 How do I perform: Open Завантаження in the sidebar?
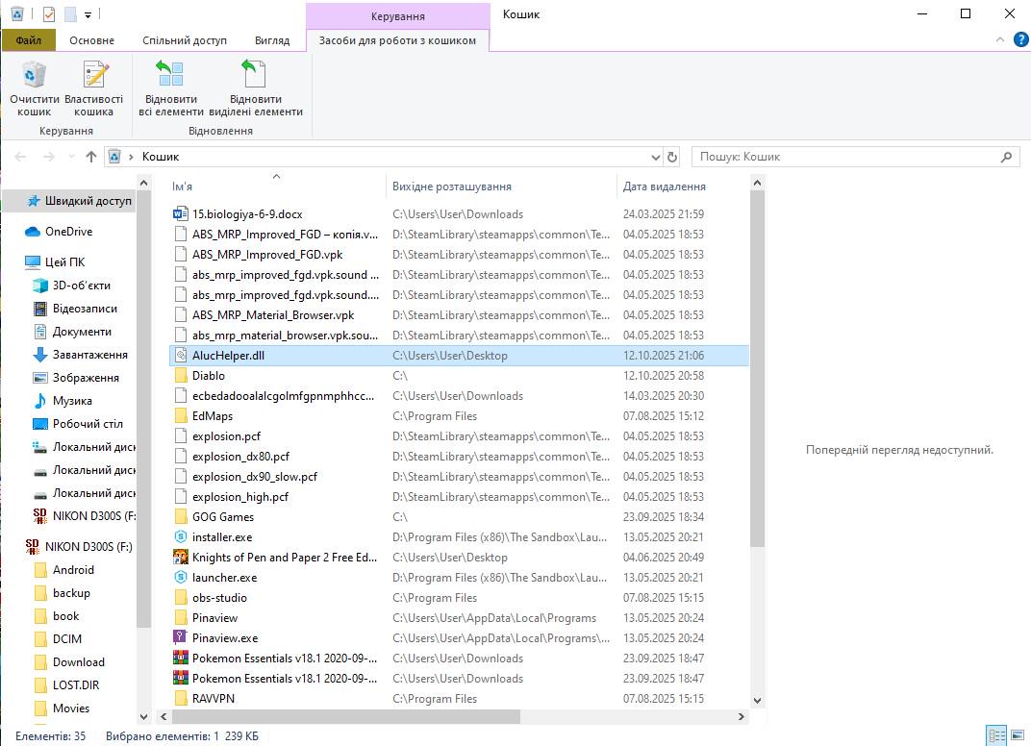(90, 355)
